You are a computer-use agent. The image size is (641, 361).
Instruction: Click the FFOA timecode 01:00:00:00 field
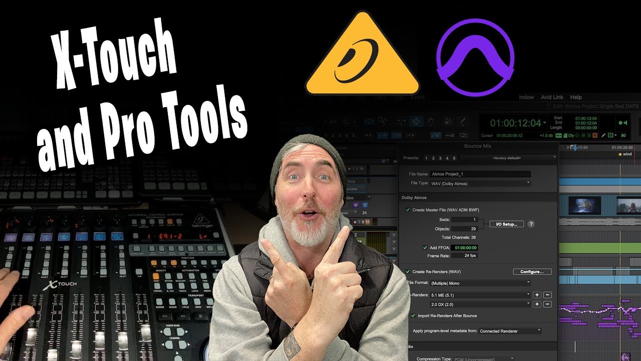coord(465,248)
